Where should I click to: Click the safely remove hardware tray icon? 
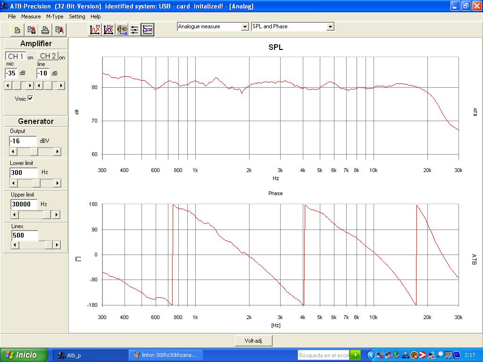pyautogui.click(x=397, y=355)
